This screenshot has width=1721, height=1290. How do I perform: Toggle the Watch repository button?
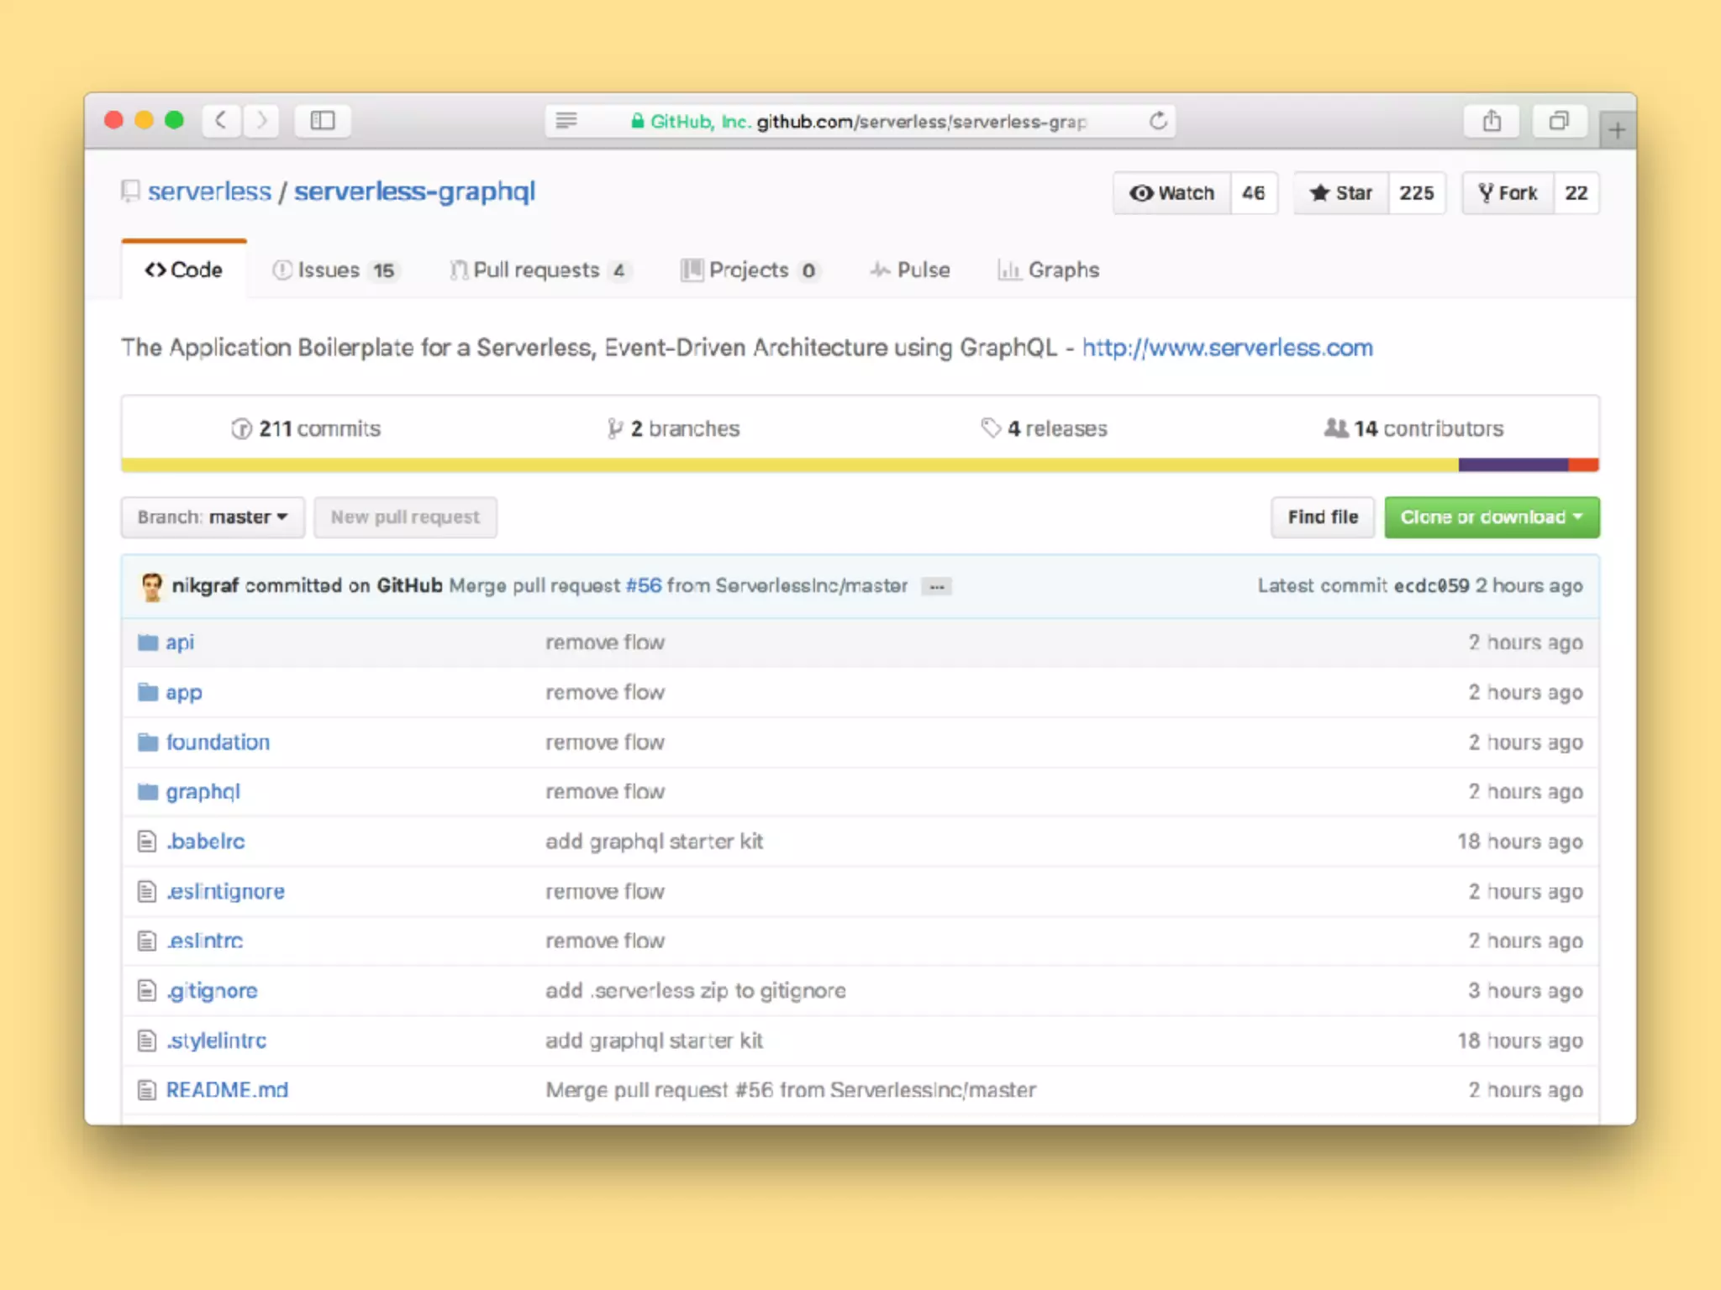tap(1172, 193)
